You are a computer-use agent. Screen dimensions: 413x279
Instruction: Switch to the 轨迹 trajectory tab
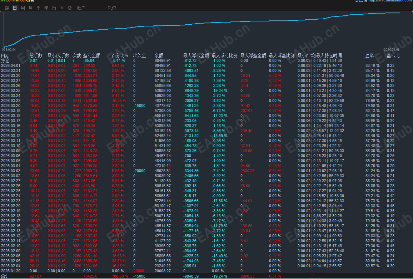(x=112, y=8)
